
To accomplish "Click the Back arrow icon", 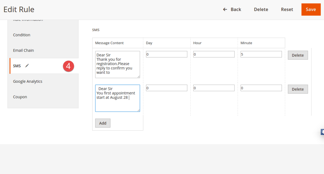I will pyautogui.click(x=225, y=10).
